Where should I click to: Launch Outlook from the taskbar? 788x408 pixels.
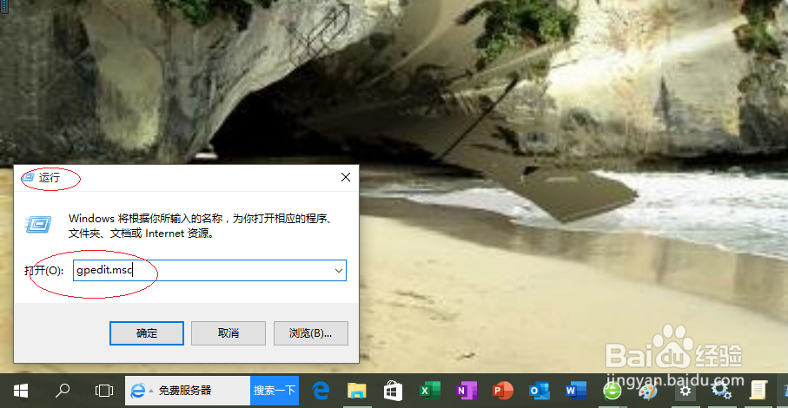(539, 391)
